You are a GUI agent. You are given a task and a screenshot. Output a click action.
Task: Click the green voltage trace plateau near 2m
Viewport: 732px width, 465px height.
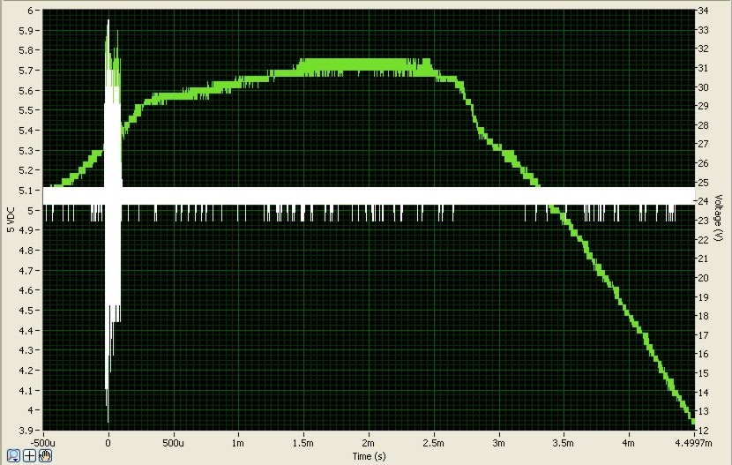click(x=369, y=65)
